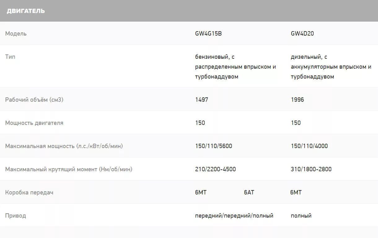The height and width of the screenshot is (238, 378).
Task: Click the 1996 displacement value
Action: (x=297, y=100)
